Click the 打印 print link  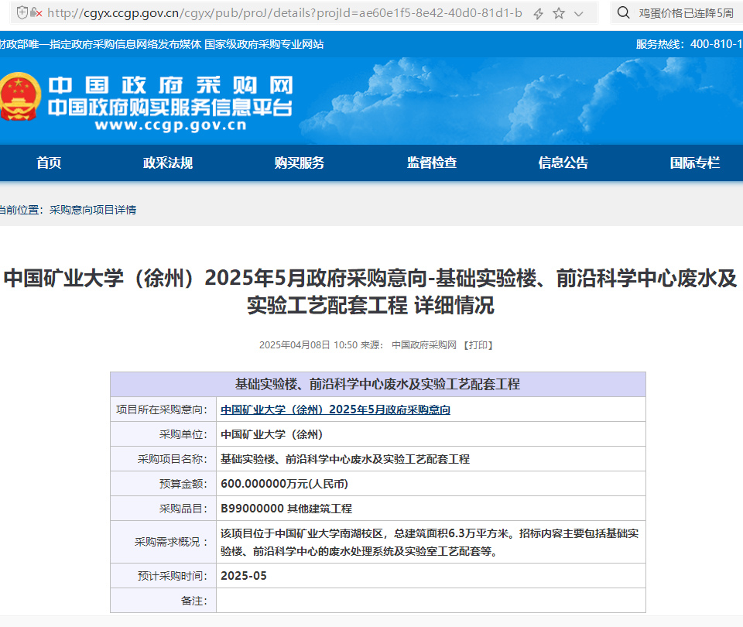pos(478,345)
